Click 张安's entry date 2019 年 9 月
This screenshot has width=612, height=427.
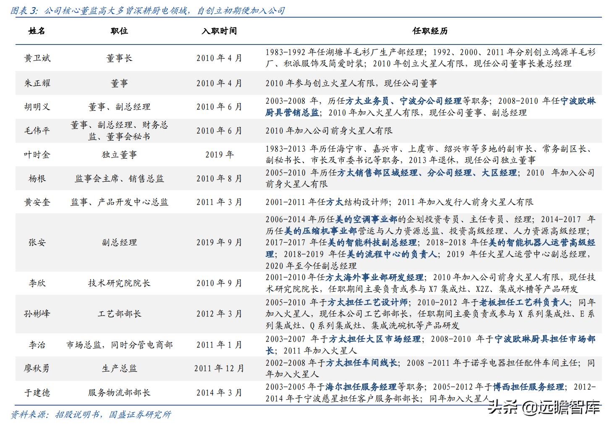pyautogui.click(x=219, y=242)
